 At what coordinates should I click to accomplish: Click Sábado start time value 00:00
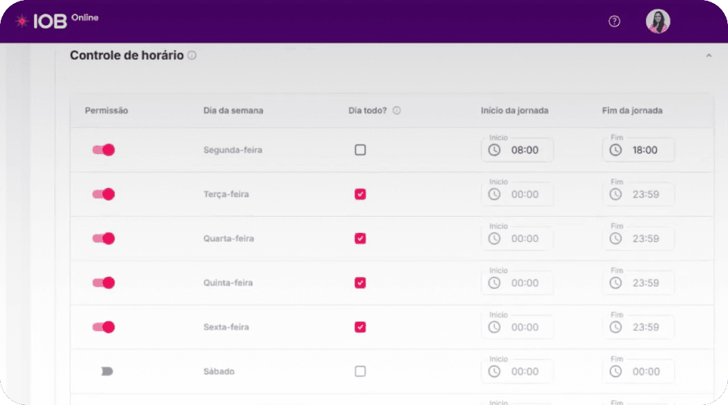point(525,372)
